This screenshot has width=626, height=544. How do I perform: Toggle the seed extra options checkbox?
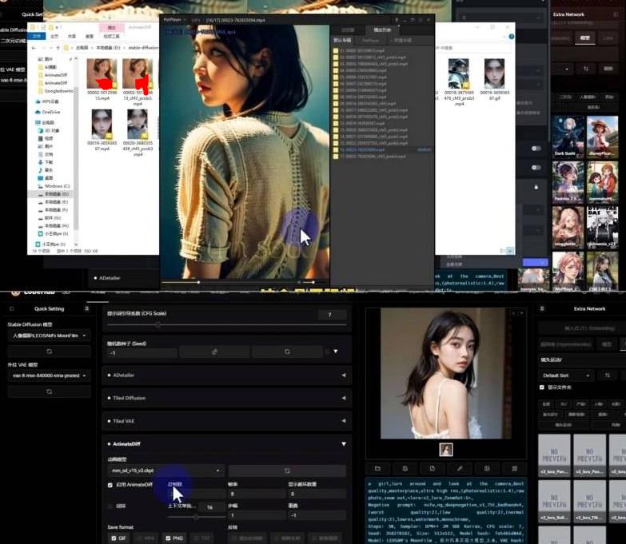point(327,351)
